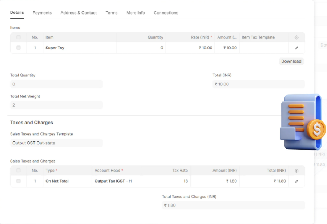Edit the Super Toy row with pencil icon
This screenshot has width=327, height=224.
tap(296, 48)
